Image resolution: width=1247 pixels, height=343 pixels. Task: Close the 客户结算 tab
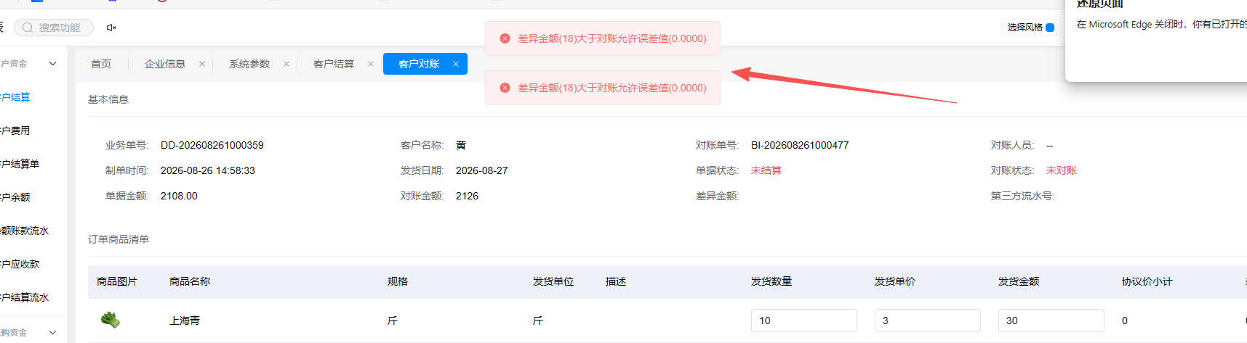click(371, 64)
